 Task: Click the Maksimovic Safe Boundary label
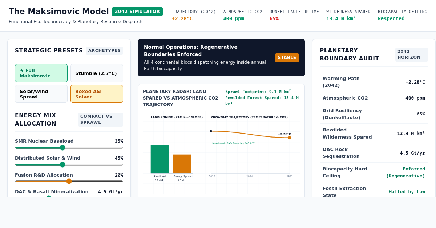(234, 143)
